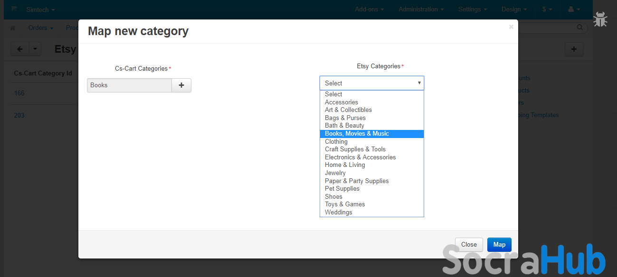The width and height of the screenshot is (617, 277).
Task: Click the Etsy Categories select box
Action: pos(372,83)
